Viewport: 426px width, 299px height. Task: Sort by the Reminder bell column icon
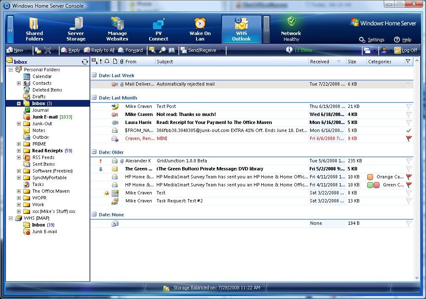tap(107, 61)
